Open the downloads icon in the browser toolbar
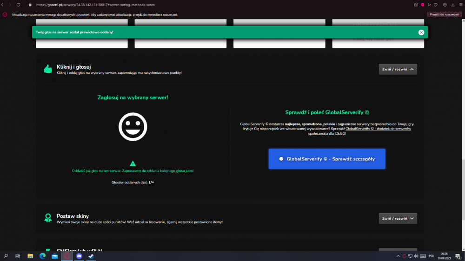 pos(453,5)
